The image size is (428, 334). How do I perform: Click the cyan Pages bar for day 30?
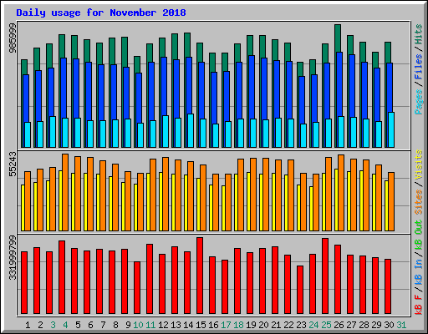[x=391, y=129]
